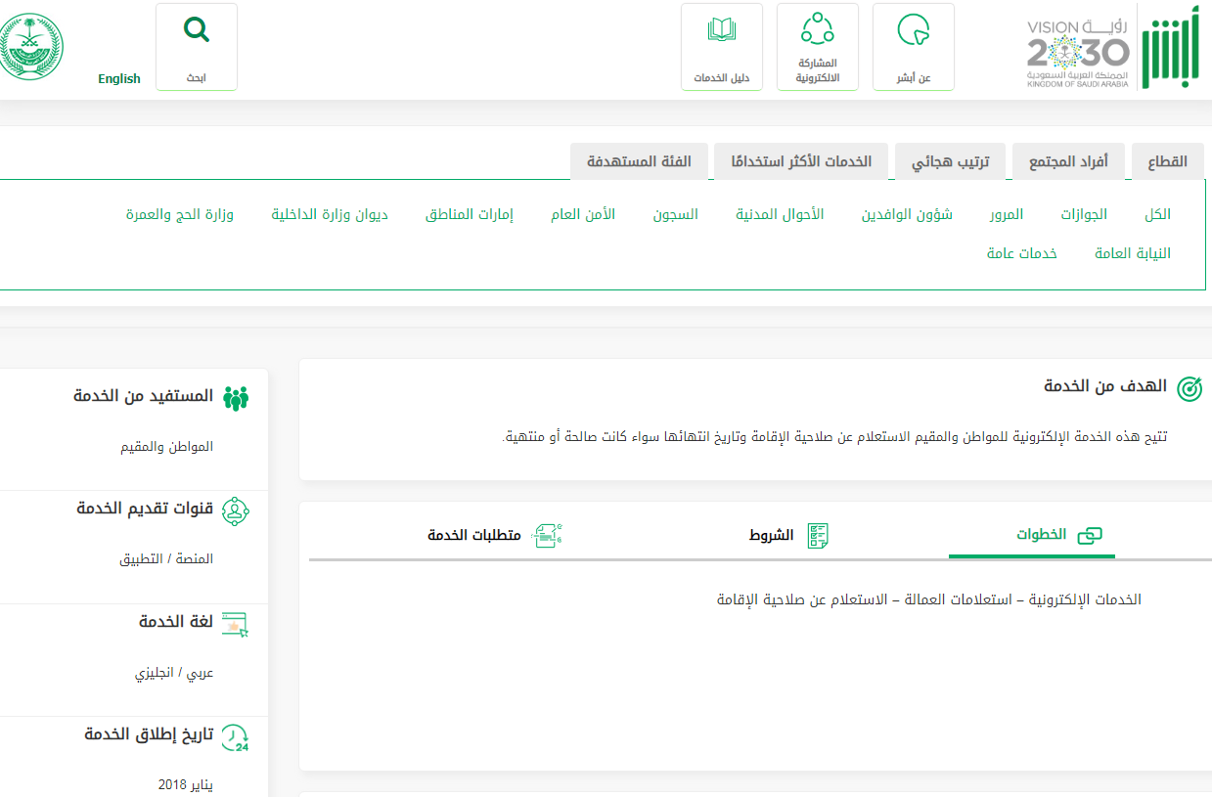
Task: Show the الشروط (Conditions) tab
Action: pyautogui.click(x=788, y=536)
